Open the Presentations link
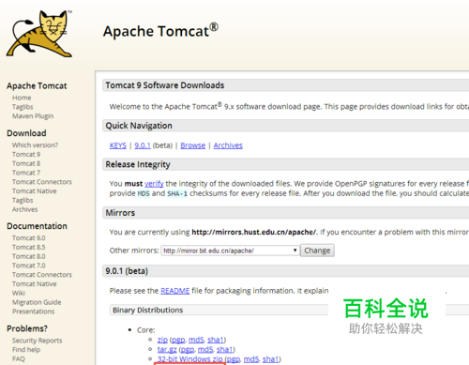This screenshot has height=365, width=469. pos(34,312)
